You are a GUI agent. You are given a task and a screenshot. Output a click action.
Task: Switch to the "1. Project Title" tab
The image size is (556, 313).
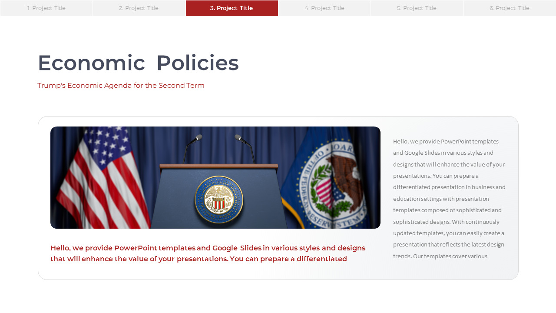click(x=46, y=8)
